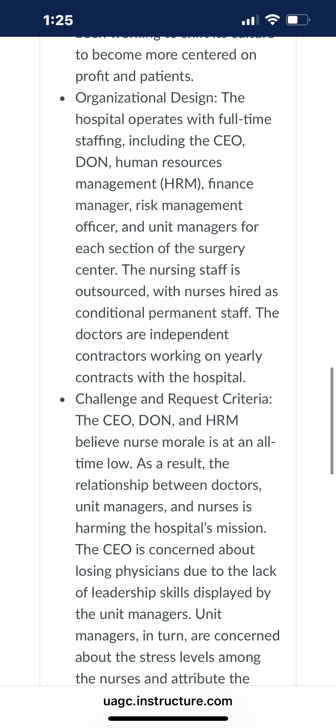Tap the line 'The CEO, DON, and HRM'
The width and height of the screenshot is (336, 728).
click(157, 420)
